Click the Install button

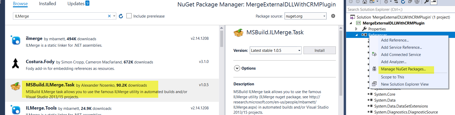pos(320,50)
